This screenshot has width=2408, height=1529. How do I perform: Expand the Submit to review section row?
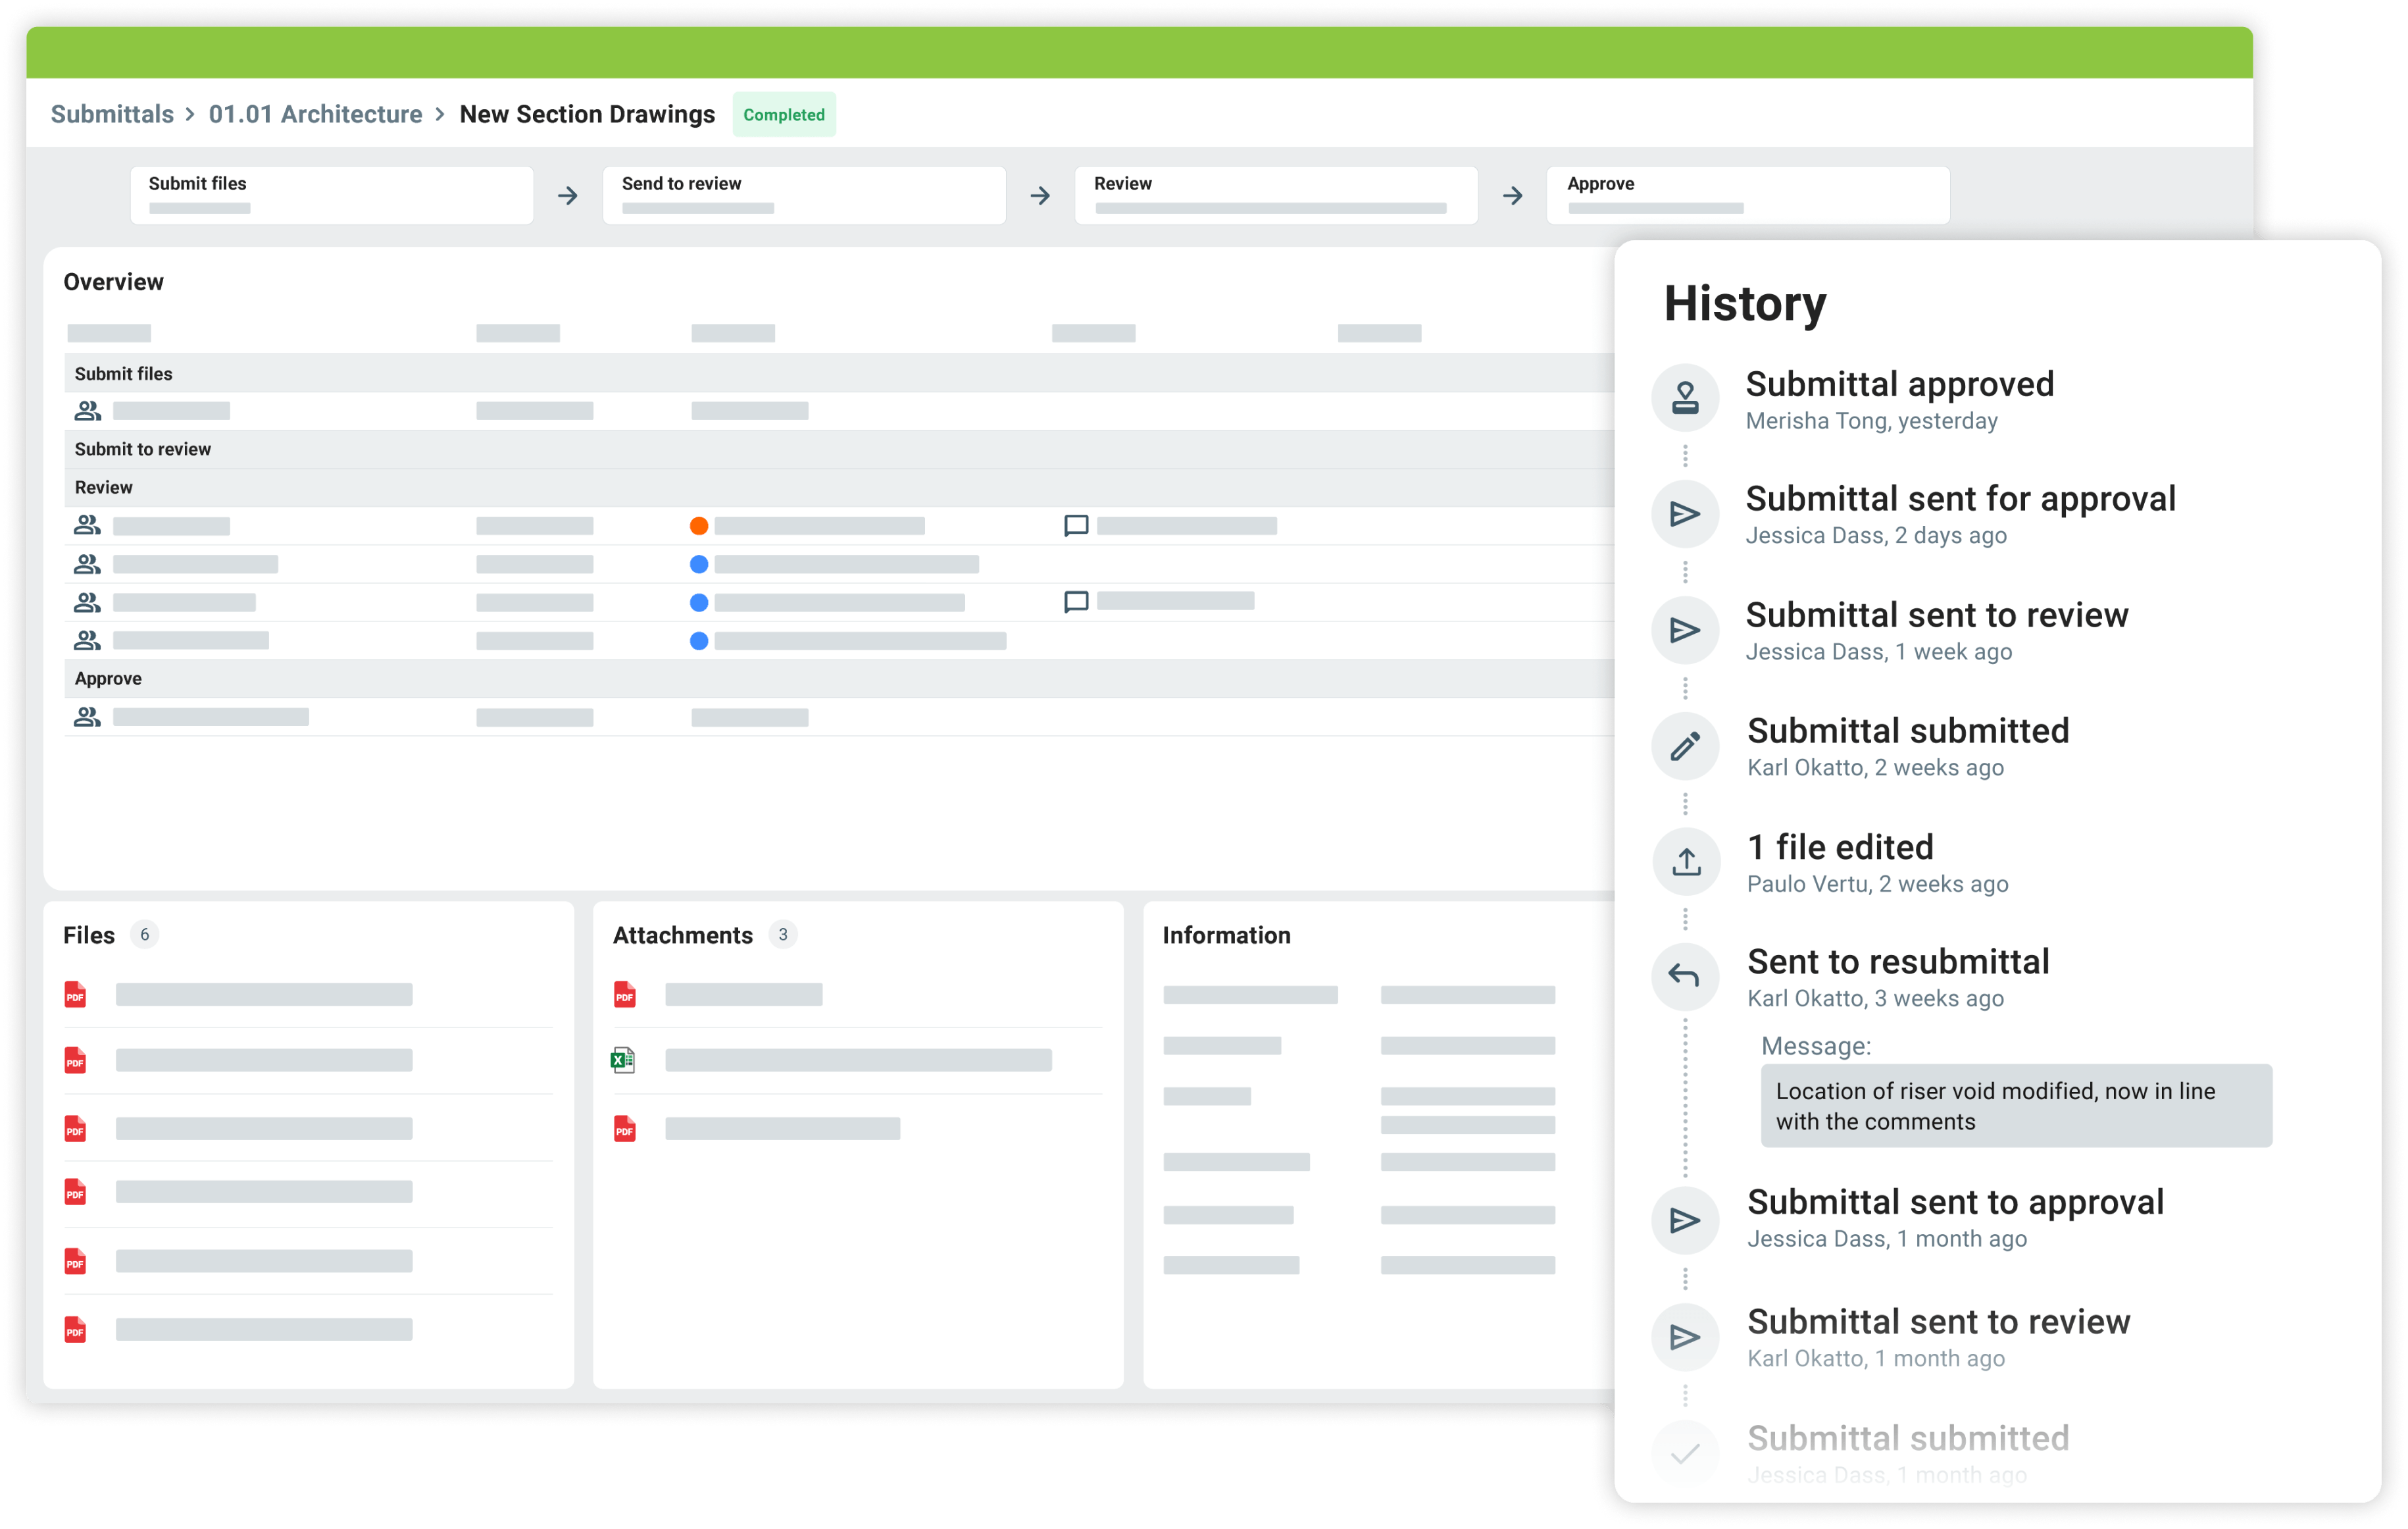pos(143,450)
